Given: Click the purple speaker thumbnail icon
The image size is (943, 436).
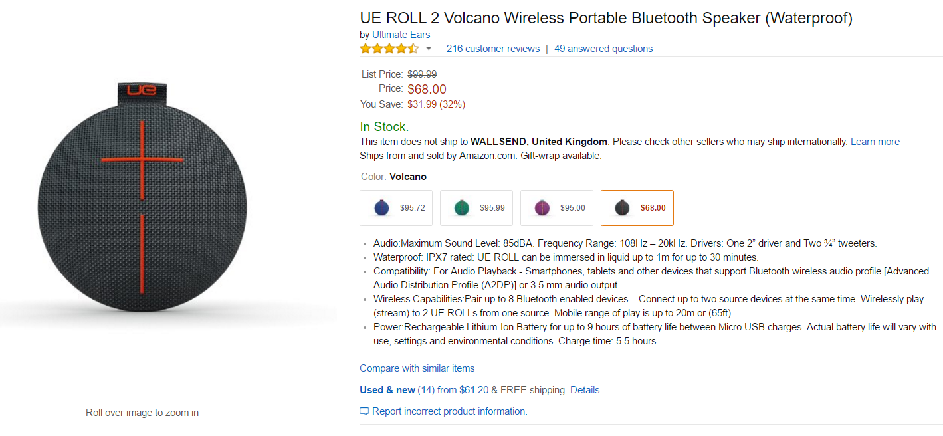Looking at the screenshot, I should (x=542, y=208).
